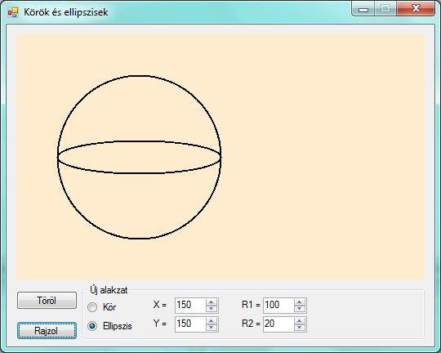441x353 pixels.
Task: Decrease the Y value with down arrow
Action: coord(211,328)
